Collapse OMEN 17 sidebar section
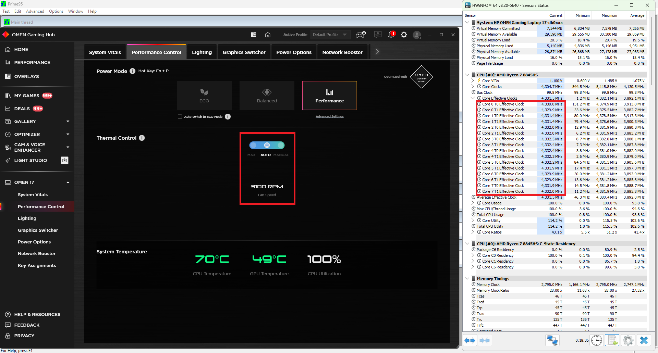Viewport: 658px width, 353px height. point(68,182)
